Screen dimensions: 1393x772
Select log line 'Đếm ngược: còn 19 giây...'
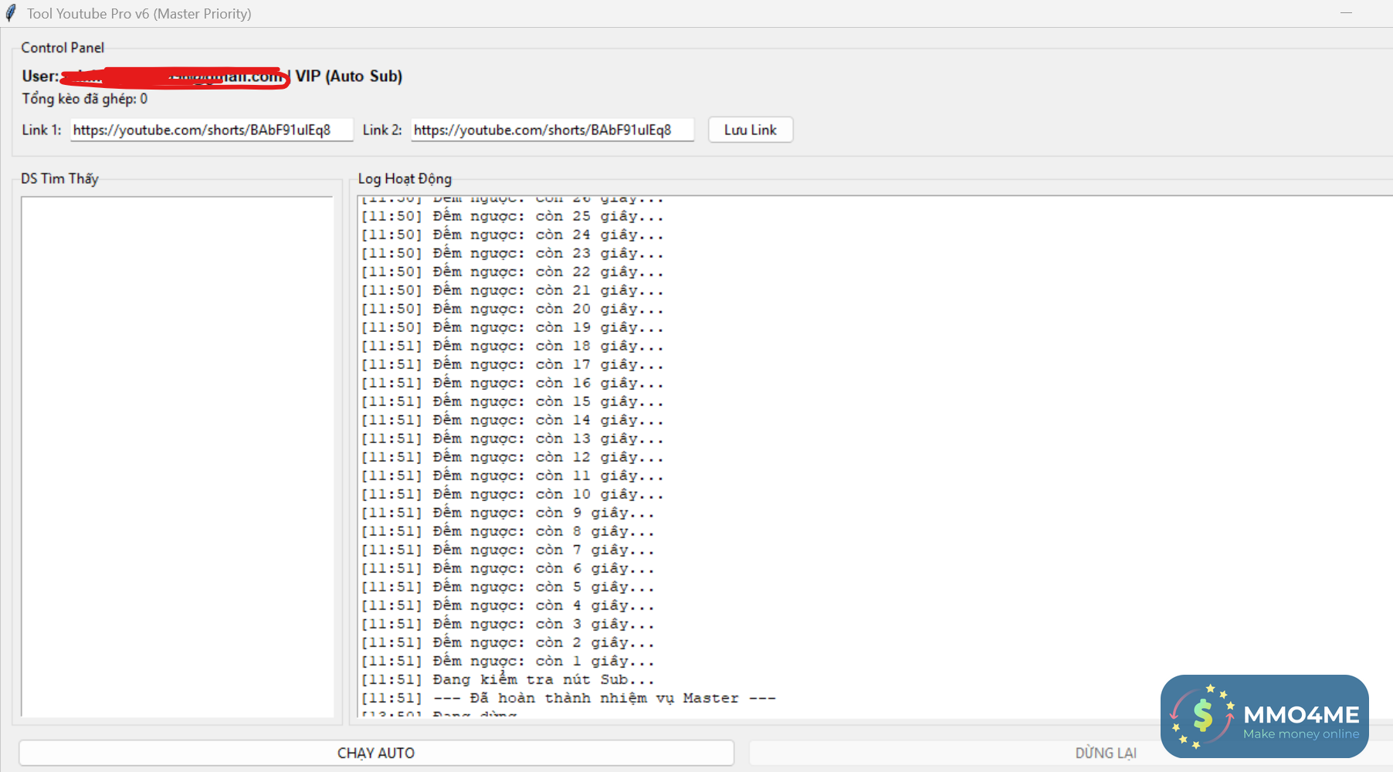(x=513, y=327)
